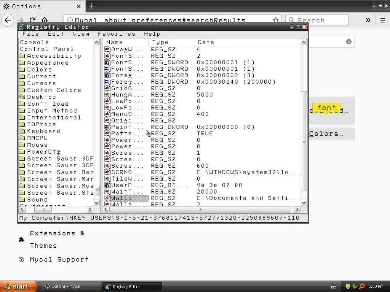Viewport: 390px width, 292px height.
Task: Click values pane scroll right arrow
Action: [297, 209]
